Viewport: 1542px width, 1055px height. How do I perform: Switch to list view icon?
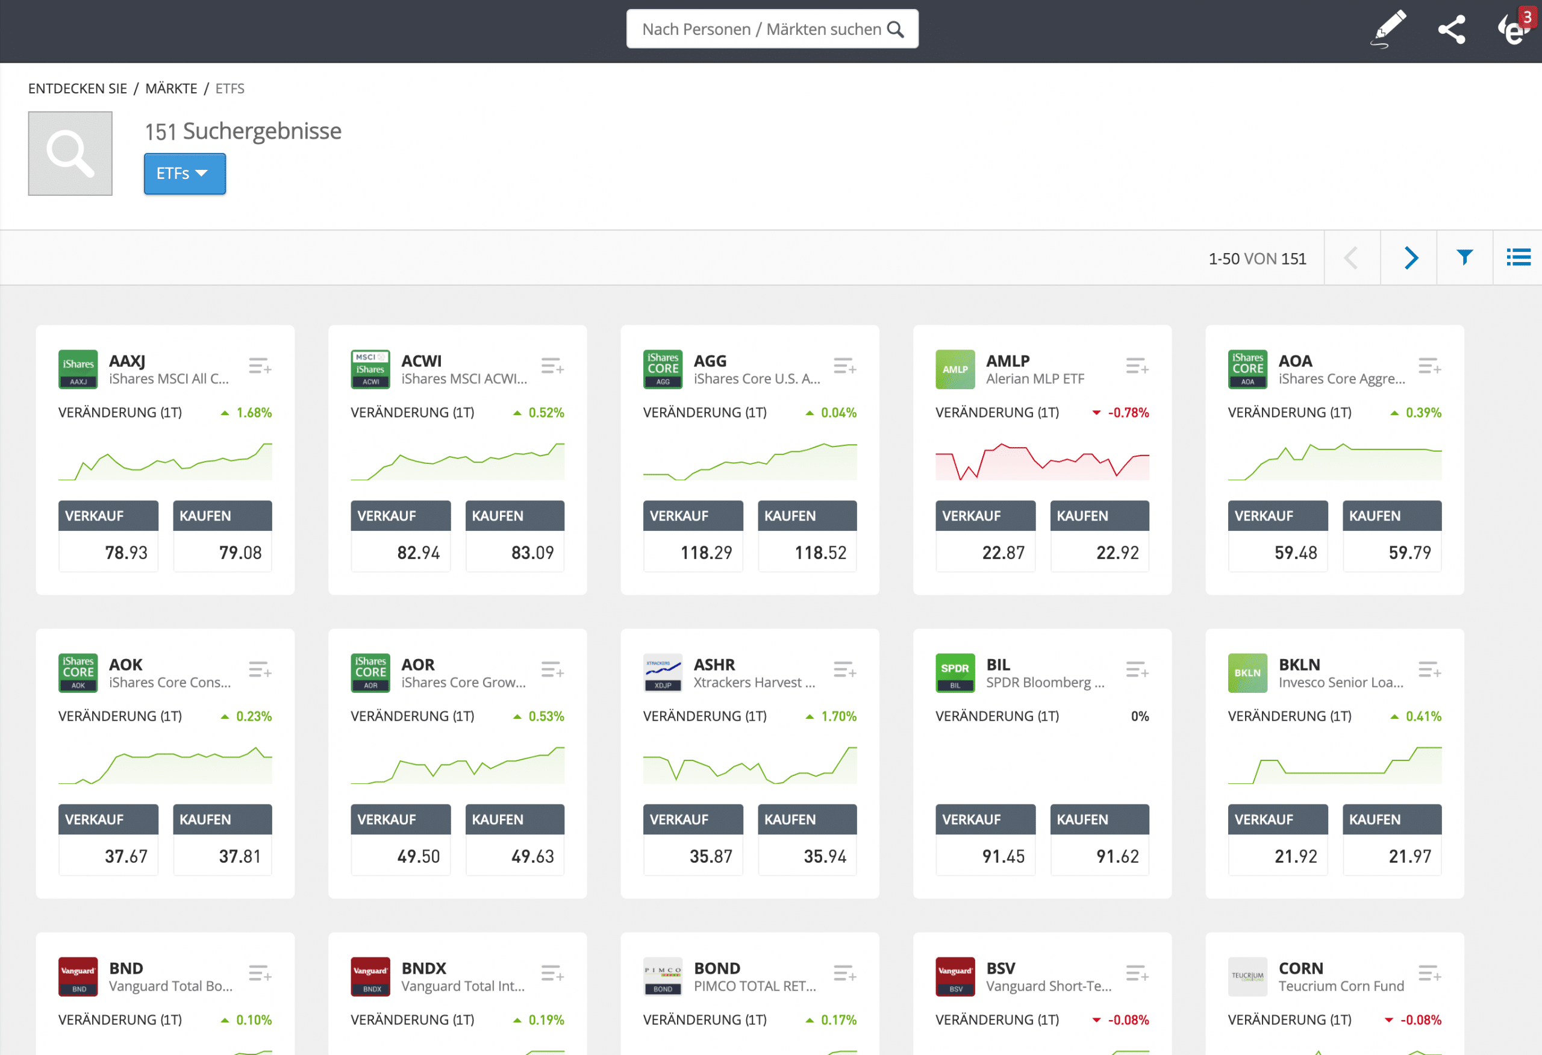coord(1518,257)
